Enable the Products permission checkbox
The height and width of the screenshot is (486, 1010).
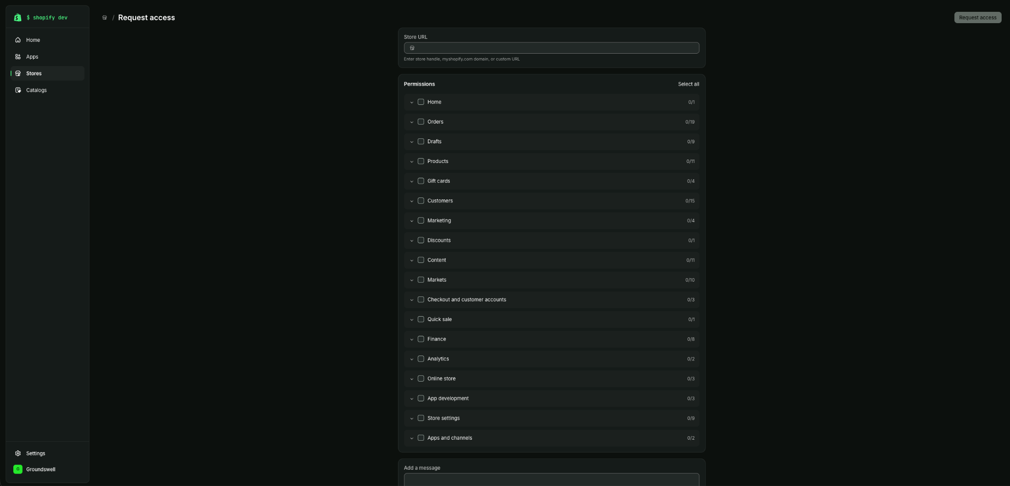tap(421, 161)
